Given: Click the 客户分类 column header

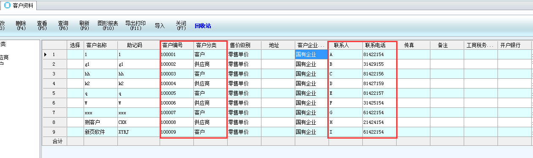Looking at the screenshot, I should (x=210, y=45).
